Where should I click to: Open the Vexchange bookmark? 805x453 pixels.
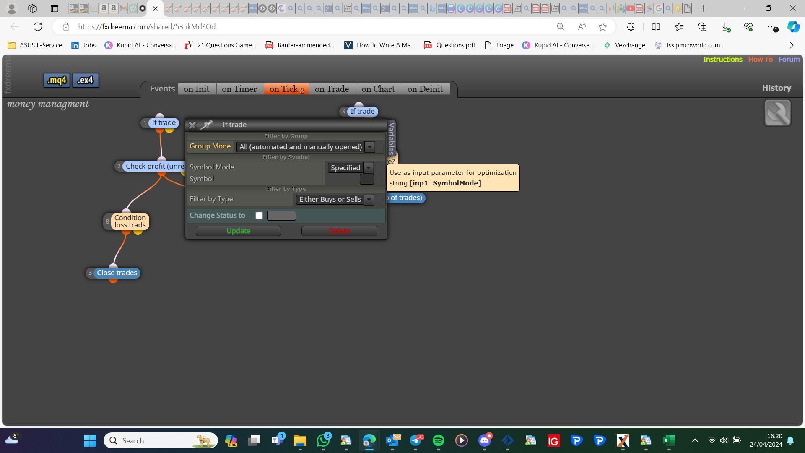click(624, 45)
